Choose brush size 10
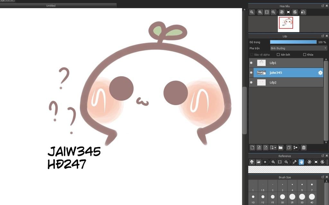The height and width of the screenshot is (205, 329). coord(253,199)
